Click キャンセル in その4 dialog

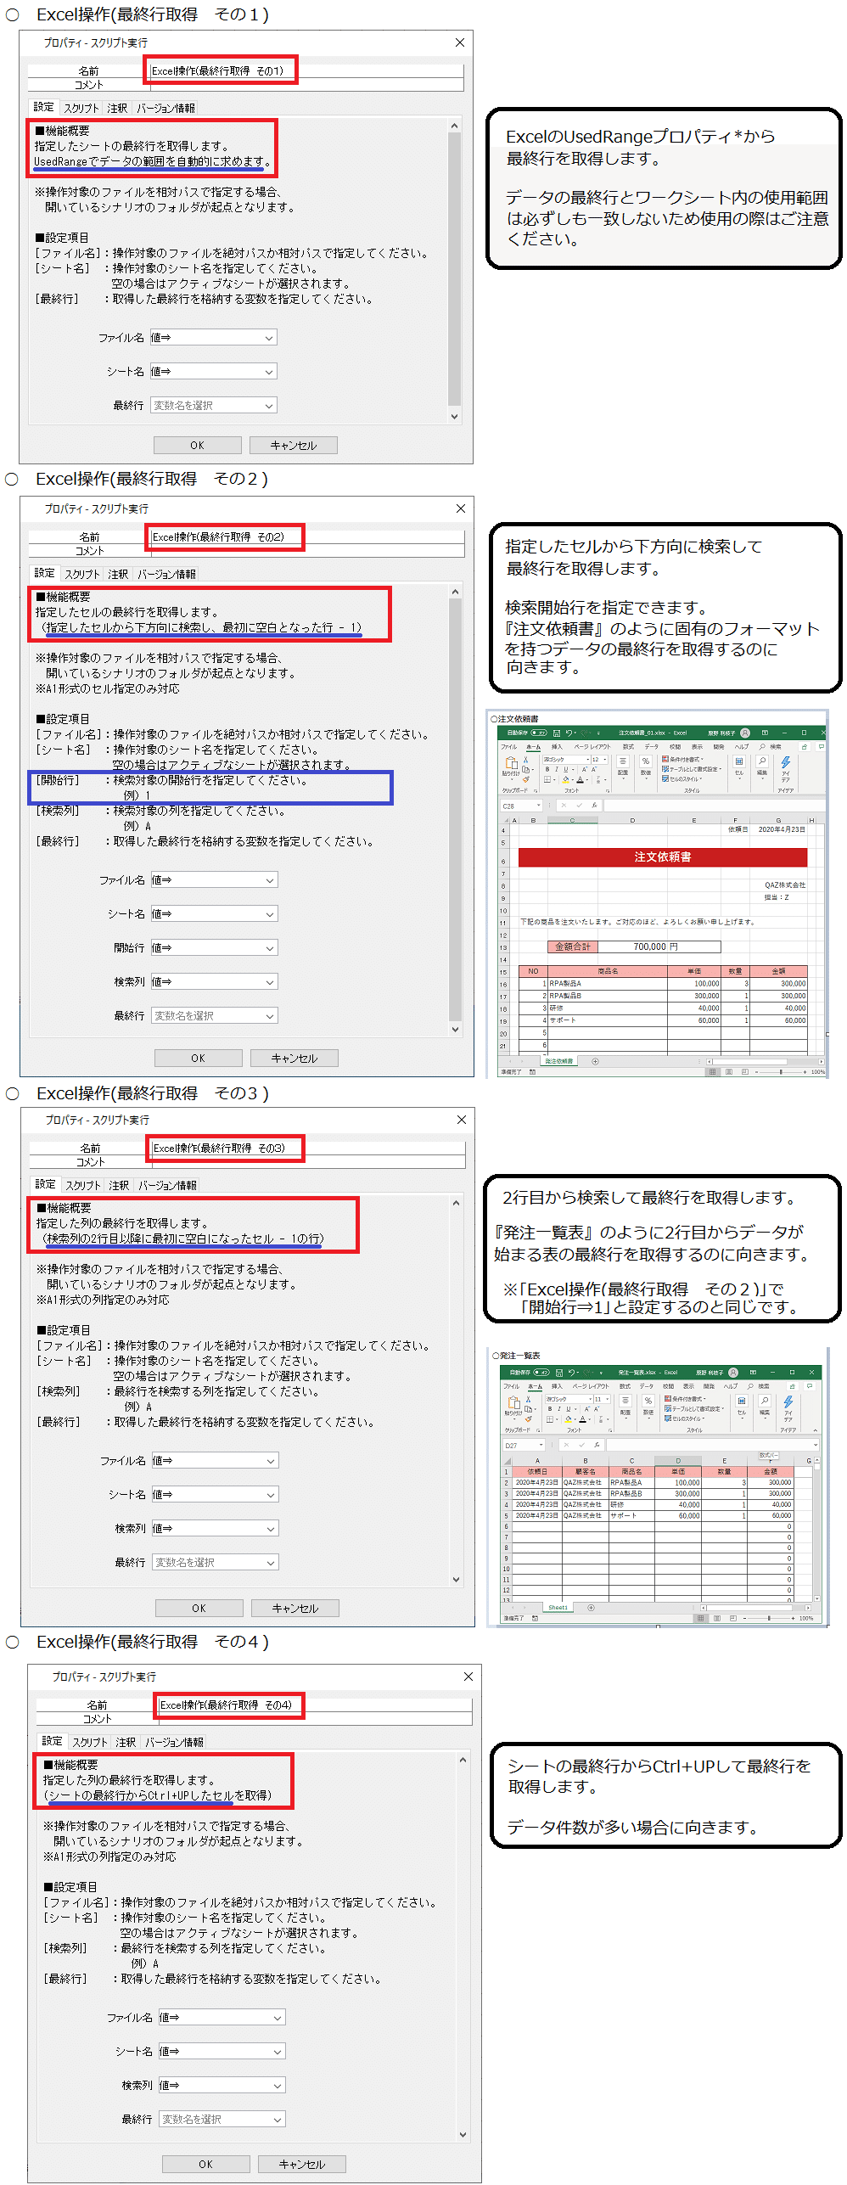tap(302, 2164)
